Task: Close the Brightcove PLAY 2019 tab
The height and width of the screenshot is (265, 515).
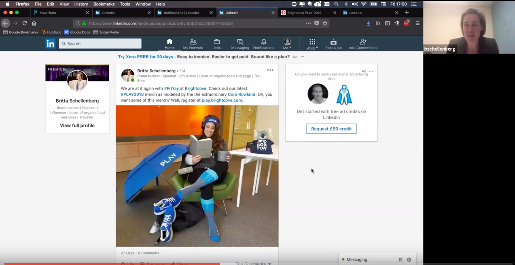Action: [x=335, y=13]
